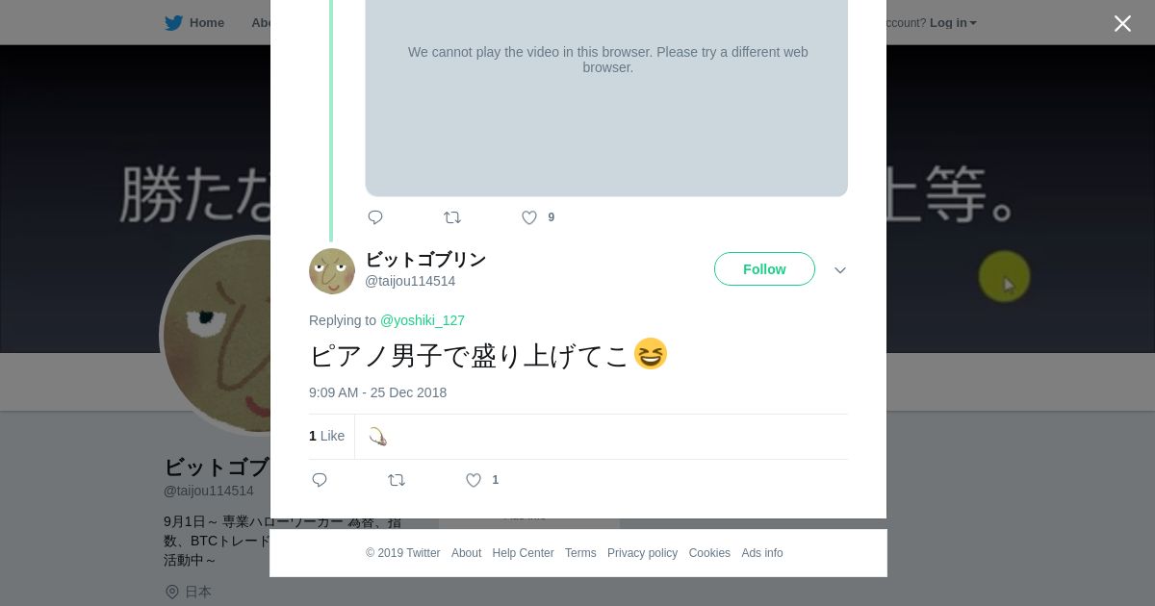Open the @yoshiki_127 profile link
Viewport: 1155px width, 606px height.
click(x=423, y=320)
